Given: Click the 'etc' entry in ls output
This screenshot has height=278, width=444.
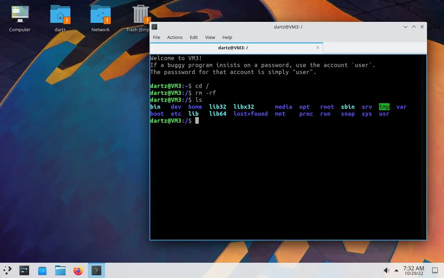Looking at the screenshot, I should (x=176, y=114).
